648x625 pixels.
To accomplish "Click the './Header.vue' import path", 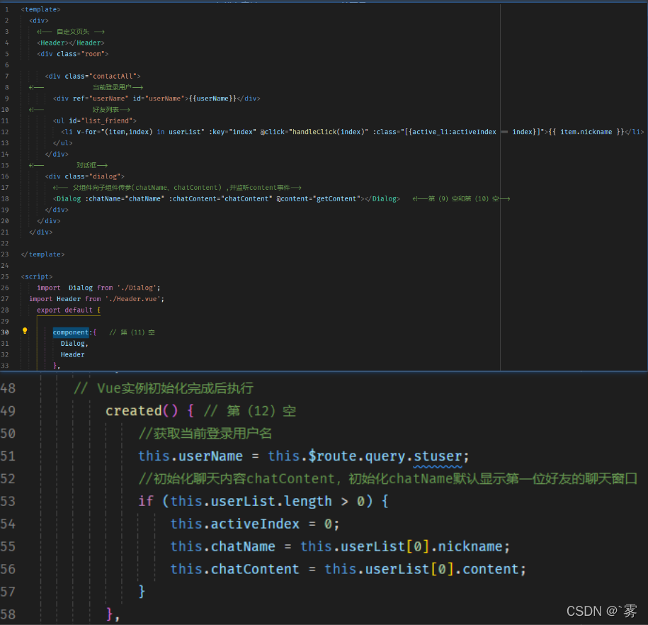I will point(132,298).
